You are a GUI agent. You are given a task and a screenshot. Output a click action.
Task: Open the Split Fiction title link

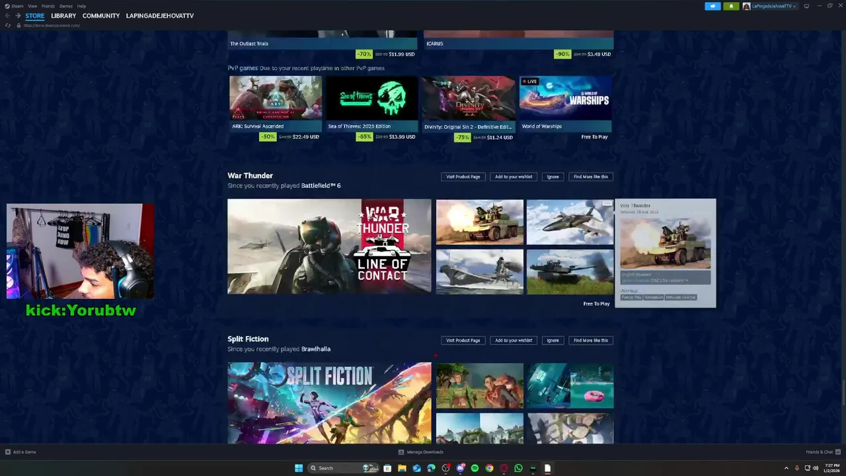[x=248, y=339]
